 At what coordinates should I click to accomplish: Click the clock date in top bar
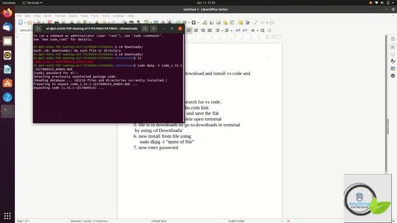point(206,2)
